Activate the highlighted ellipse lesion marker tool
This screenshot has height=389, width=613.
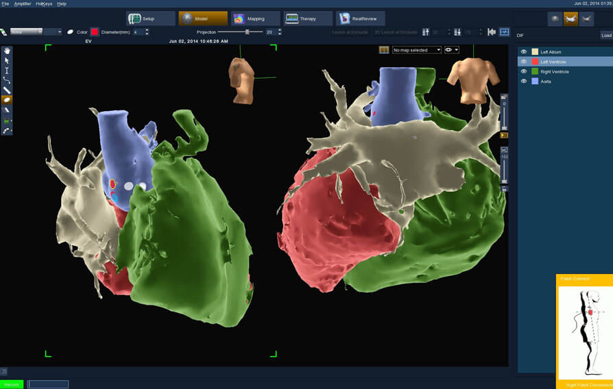point(7,100)
